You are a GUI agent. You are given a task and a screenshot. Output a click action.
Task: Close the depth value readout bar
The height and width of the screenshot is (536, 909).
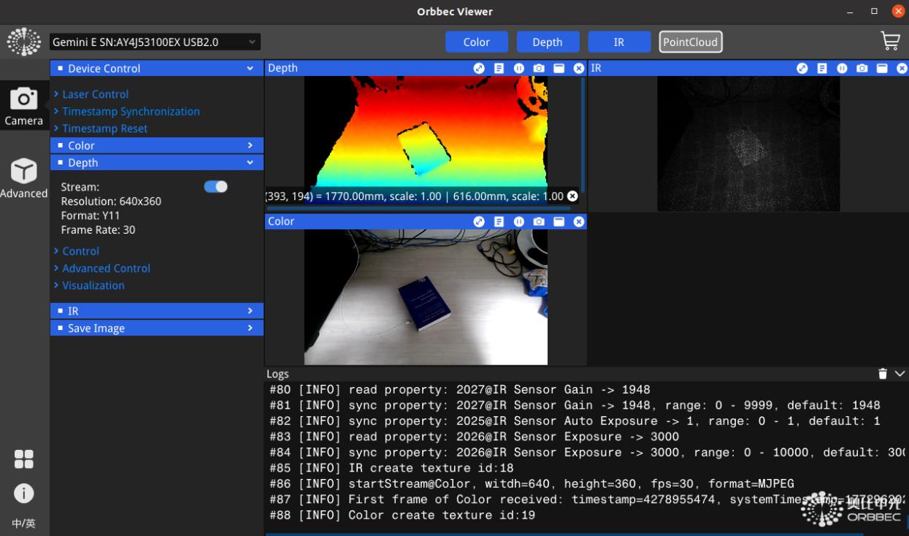[x=572, y=196]
